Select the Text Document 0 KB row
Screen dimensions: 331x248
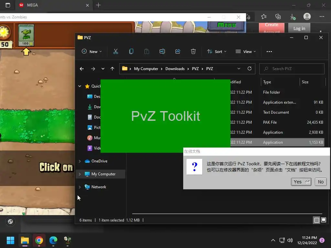277,112
